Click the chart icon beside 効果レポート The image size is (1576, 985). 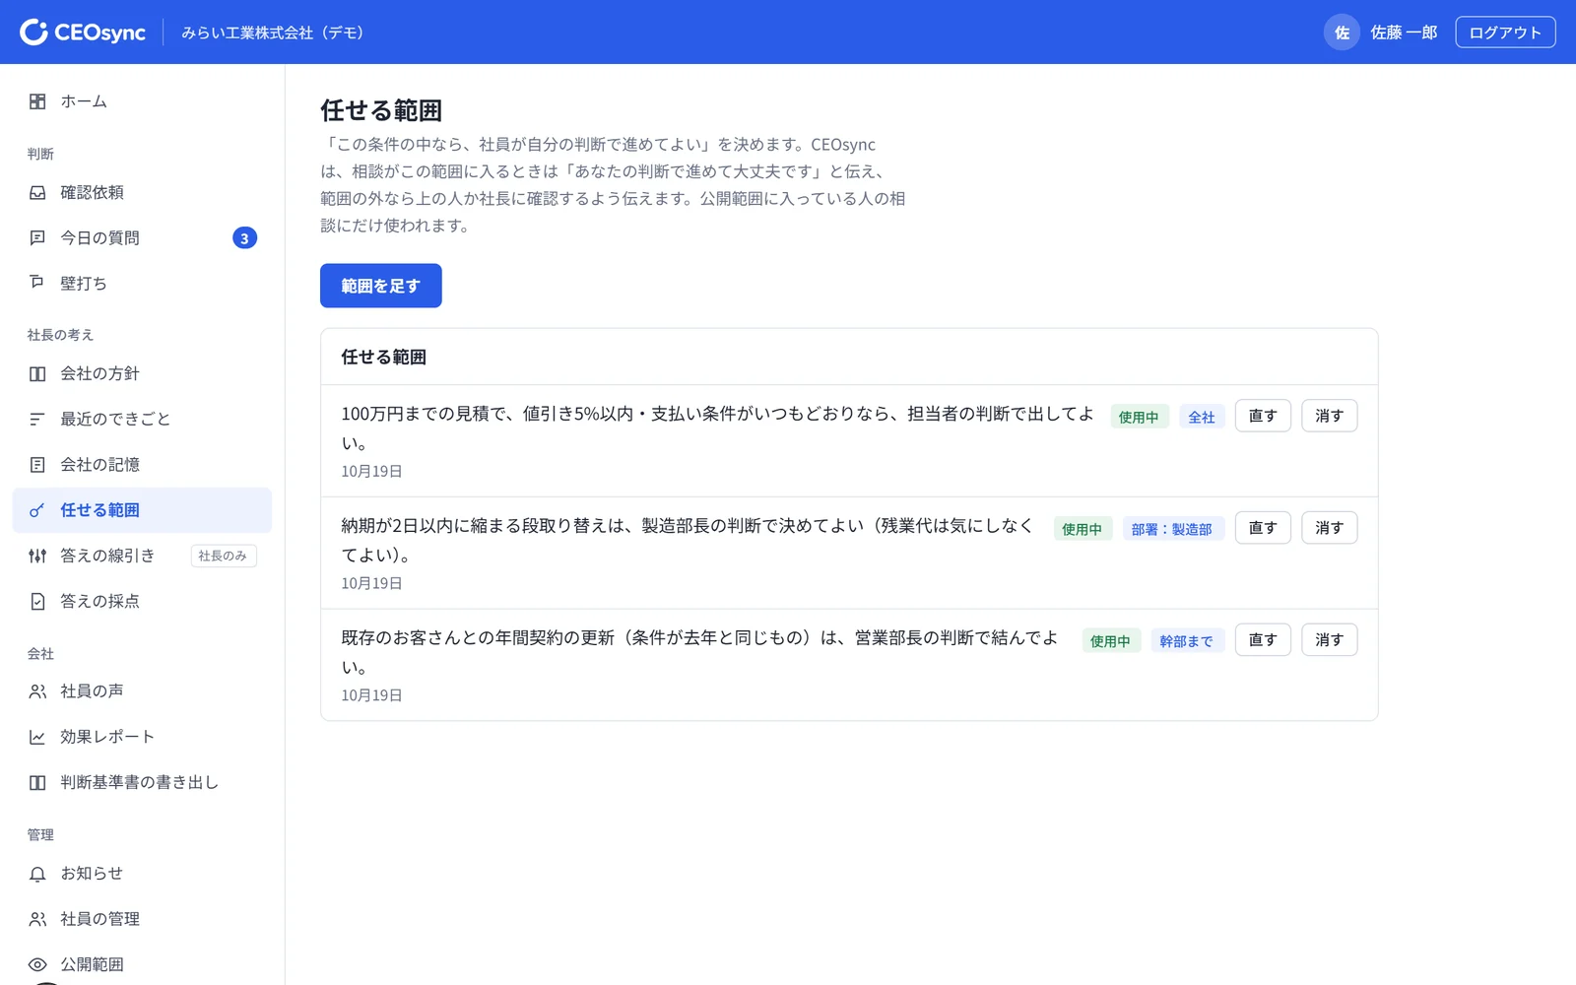[37, 737]
